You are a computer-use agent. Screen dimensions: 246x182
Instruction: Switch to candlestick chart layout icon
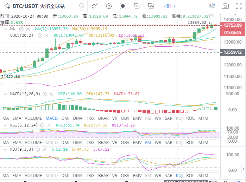(137, 6)
